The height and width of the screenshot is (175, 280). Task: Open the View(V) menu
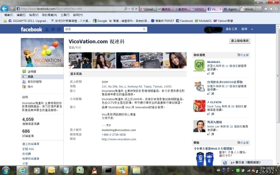point(34,15)
